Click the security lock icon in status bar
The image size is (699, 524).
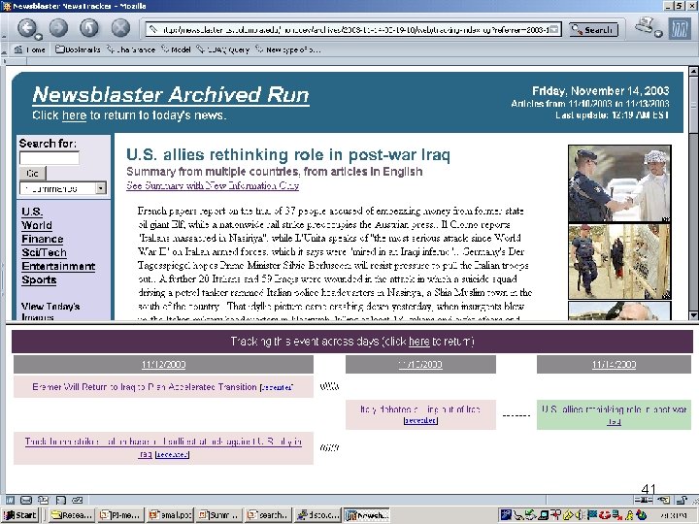(x=682, y=500)
